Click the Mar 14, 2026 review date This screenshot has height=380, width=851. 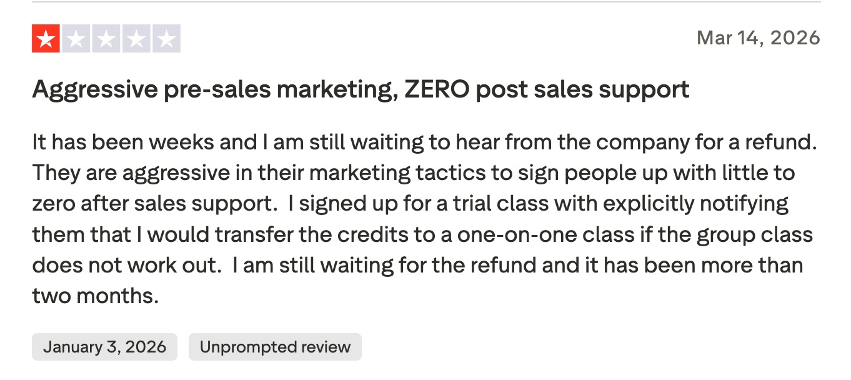point(758,38)
